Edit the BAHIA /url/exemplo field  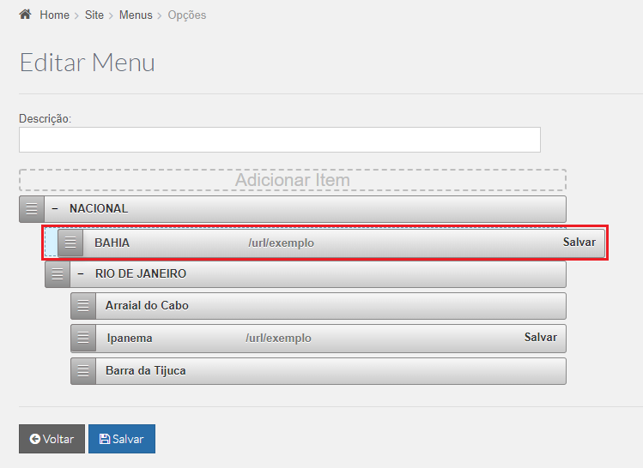(x=282, y=243)
